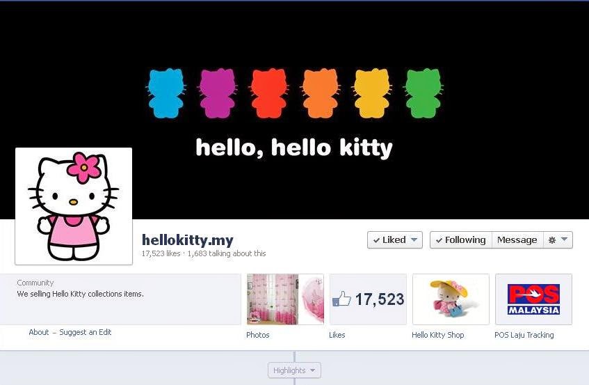Open the About link
The image size is (589, 385).
[x=39, y=332]
